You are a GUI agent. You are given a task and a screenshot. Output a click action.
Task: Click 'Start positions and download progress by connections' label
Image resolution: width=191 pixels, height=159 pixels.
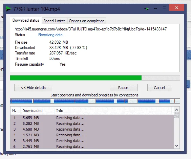pos(94,95)
